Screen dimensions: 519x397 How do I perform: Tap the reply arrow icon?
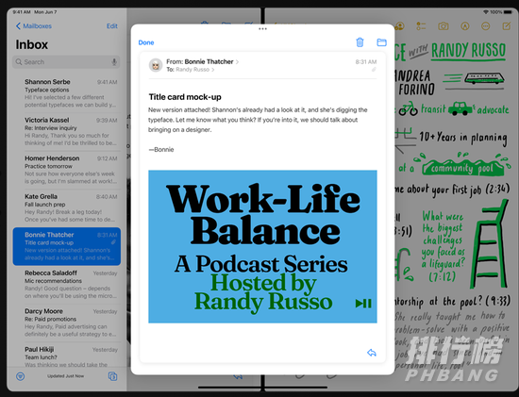click(x=372, y=353)
